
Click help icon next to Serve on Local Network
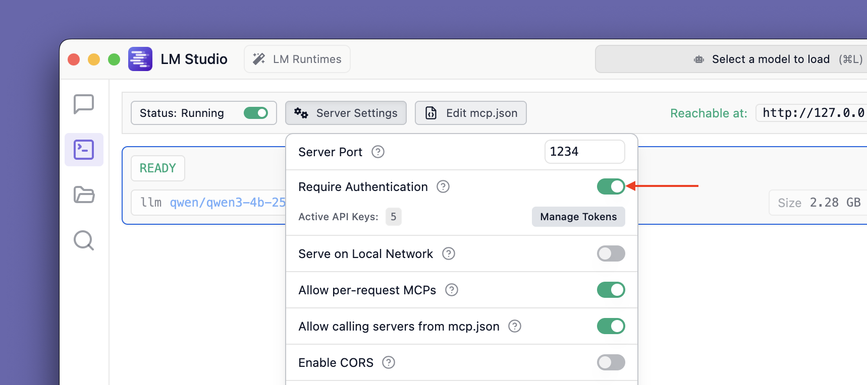(x=449, y=253)
